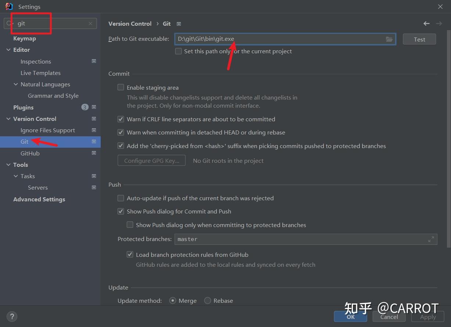Clear the search field with the X icon

click(90, 24)
